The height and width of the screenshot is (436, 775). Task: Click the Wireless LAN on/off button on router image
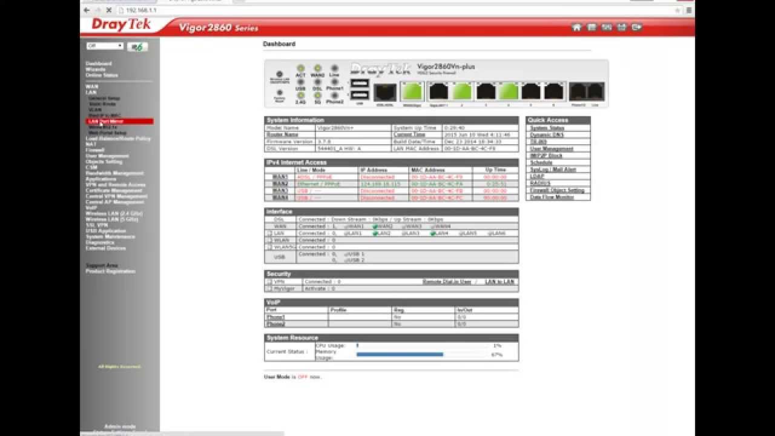tap(279, 73)
